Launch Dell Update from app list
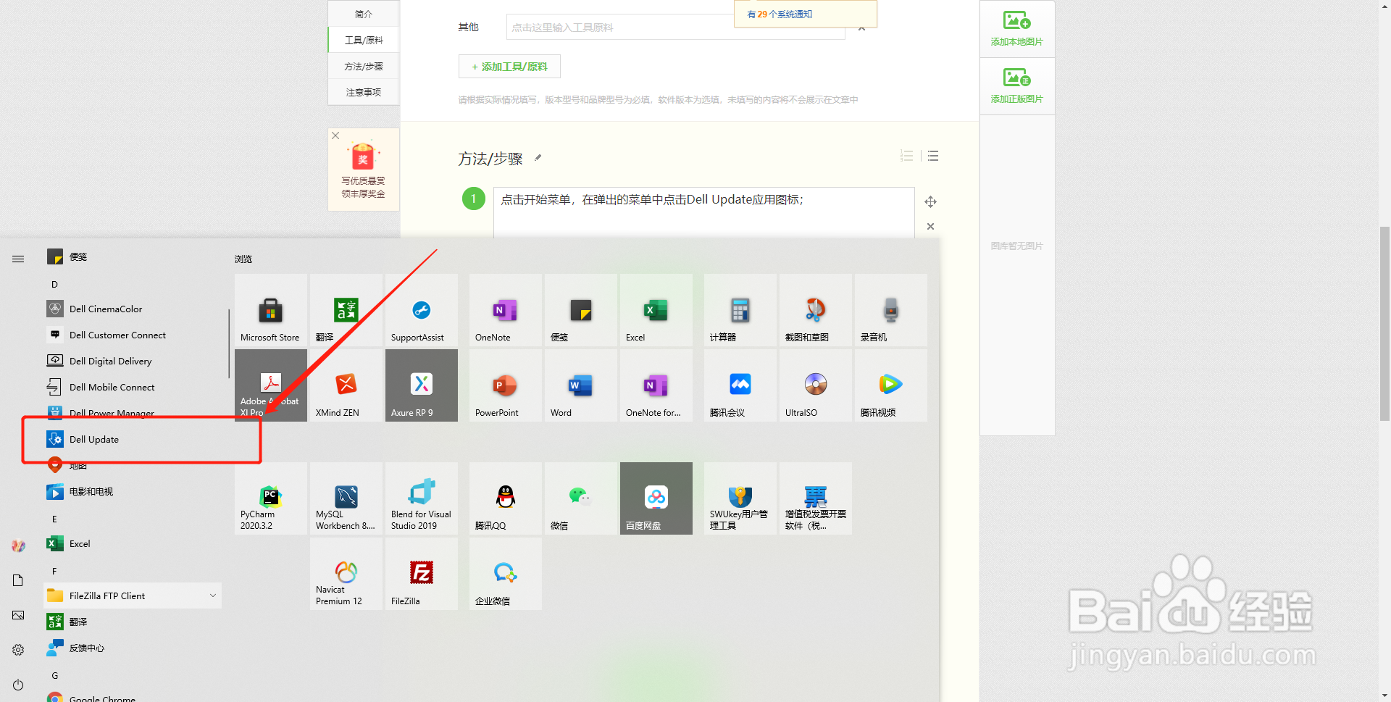This screenshot has width=1391, height=702. point(133,439)
